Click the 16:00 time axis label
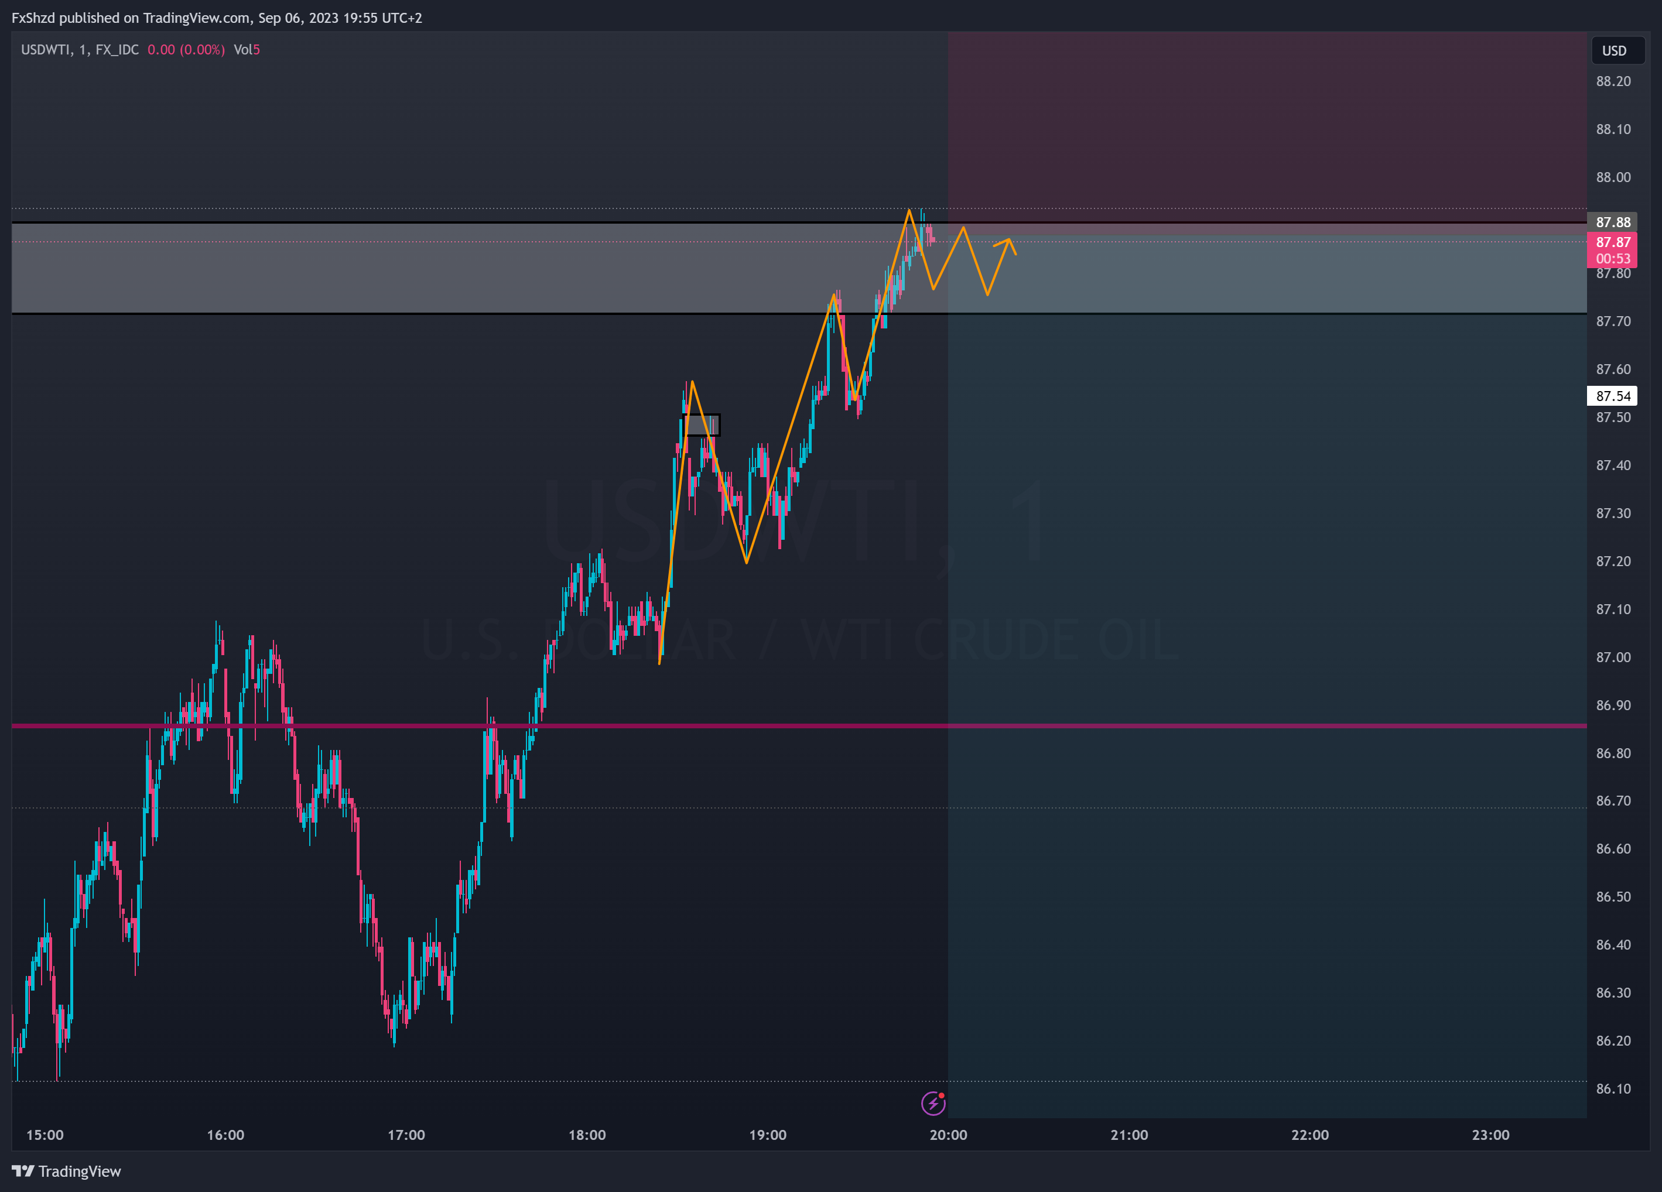The height and width of the screenshot is (1192, 1662). tap(225, 1135)
